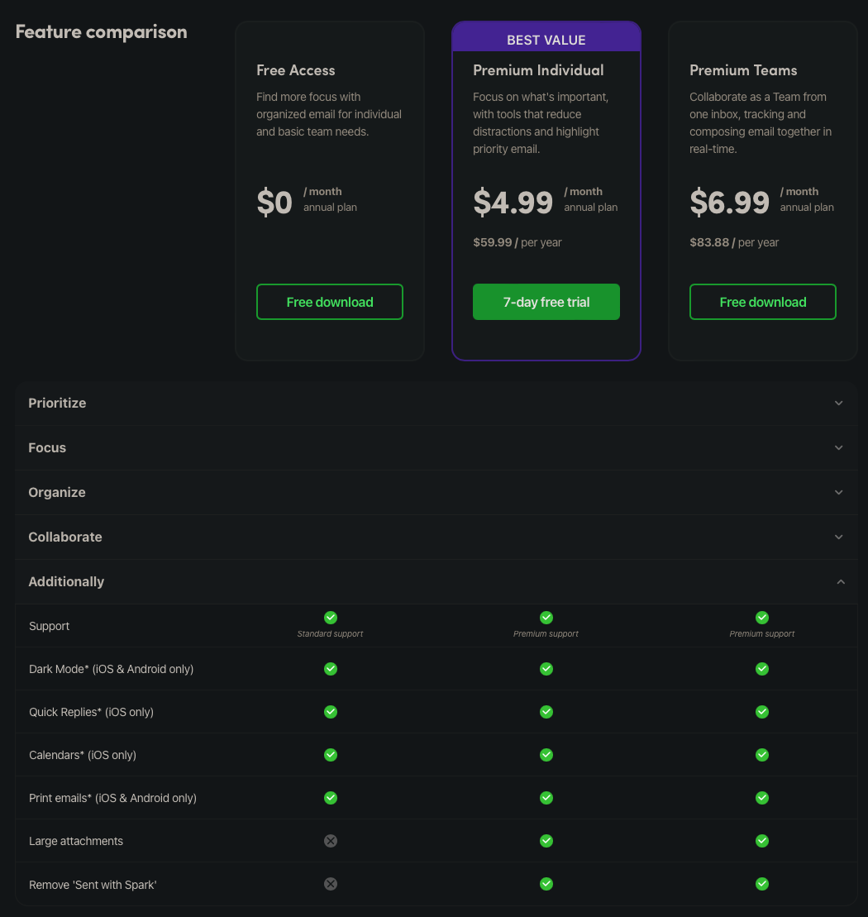Click the Additionally section heading
Screen dimensions: 868x917
point(66,581)
